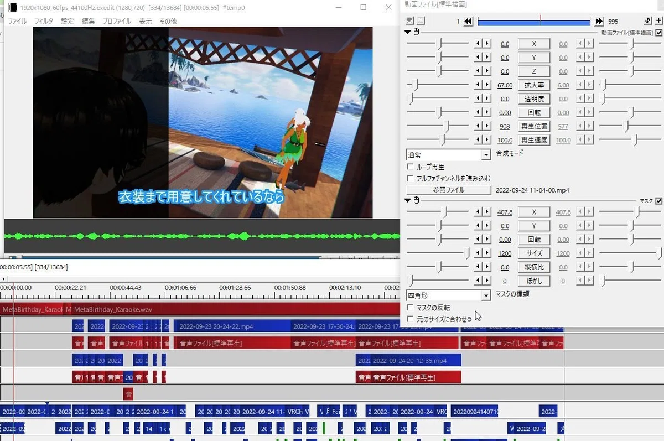
Task: Enable the ループ再生 checkbox
Action: (x=410, y=167)
